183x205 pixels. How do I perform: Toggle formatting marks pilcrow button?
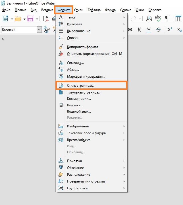click(x=167, y=18)
